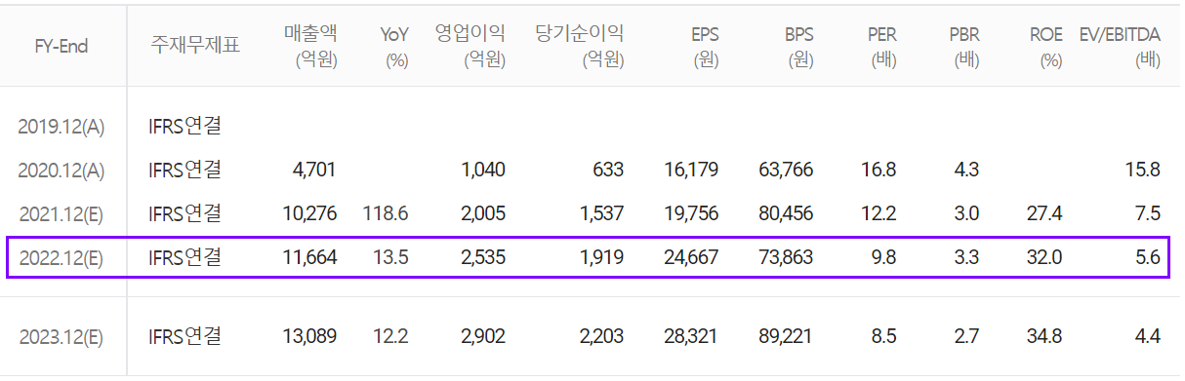Screen dimensions: 1185x381
Task: Click the 2,535 operating profit value
Action: (x=483, y=258)
